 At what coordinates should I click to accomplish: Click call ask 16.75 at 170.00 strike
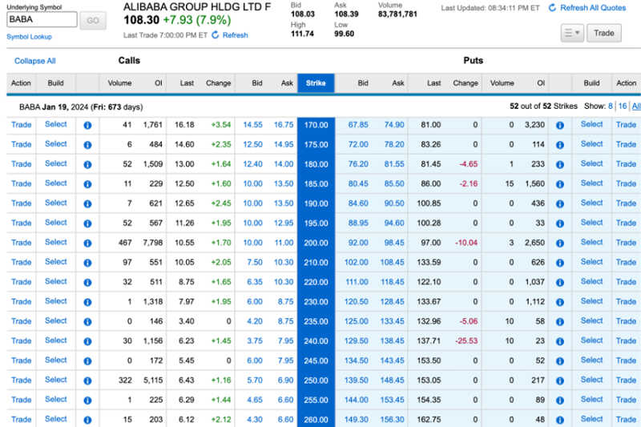[284, 125]
